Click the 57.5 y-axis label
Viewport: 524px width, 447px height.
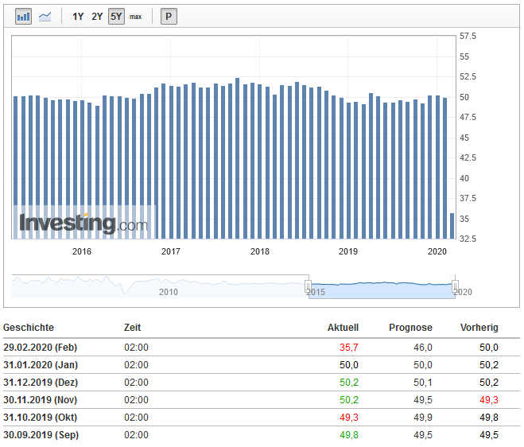[x=468, y=36]
